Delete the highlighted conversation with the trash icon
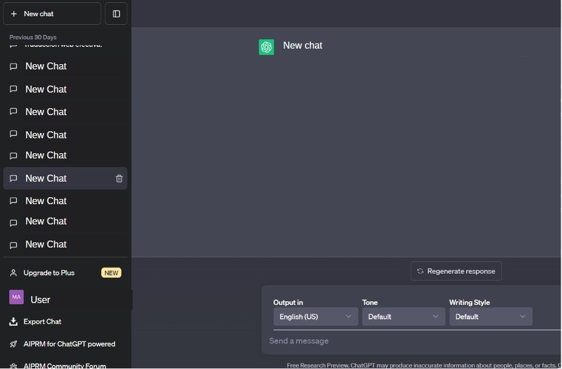Viewport: 562px width, 369px height. pos(119,178)
